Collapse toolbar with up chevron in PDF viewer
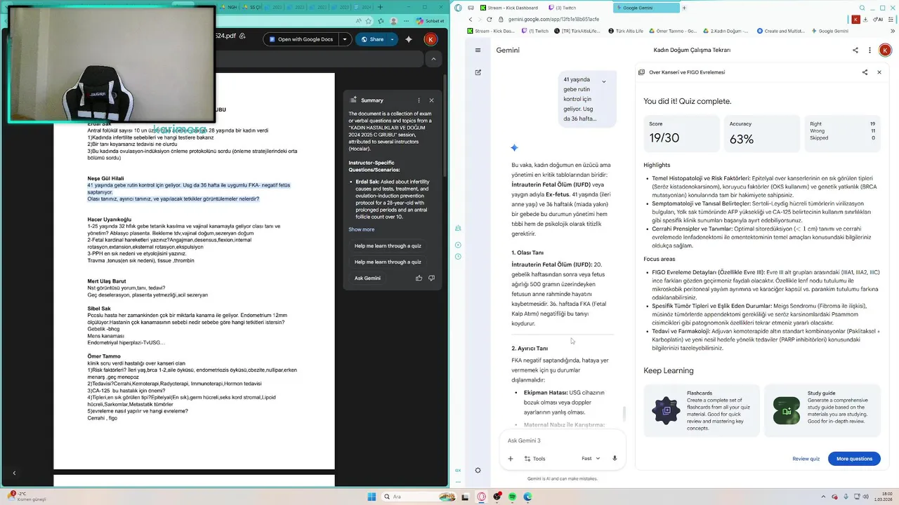Viewport: 899px width, 505px height. (x=433, y=60)
